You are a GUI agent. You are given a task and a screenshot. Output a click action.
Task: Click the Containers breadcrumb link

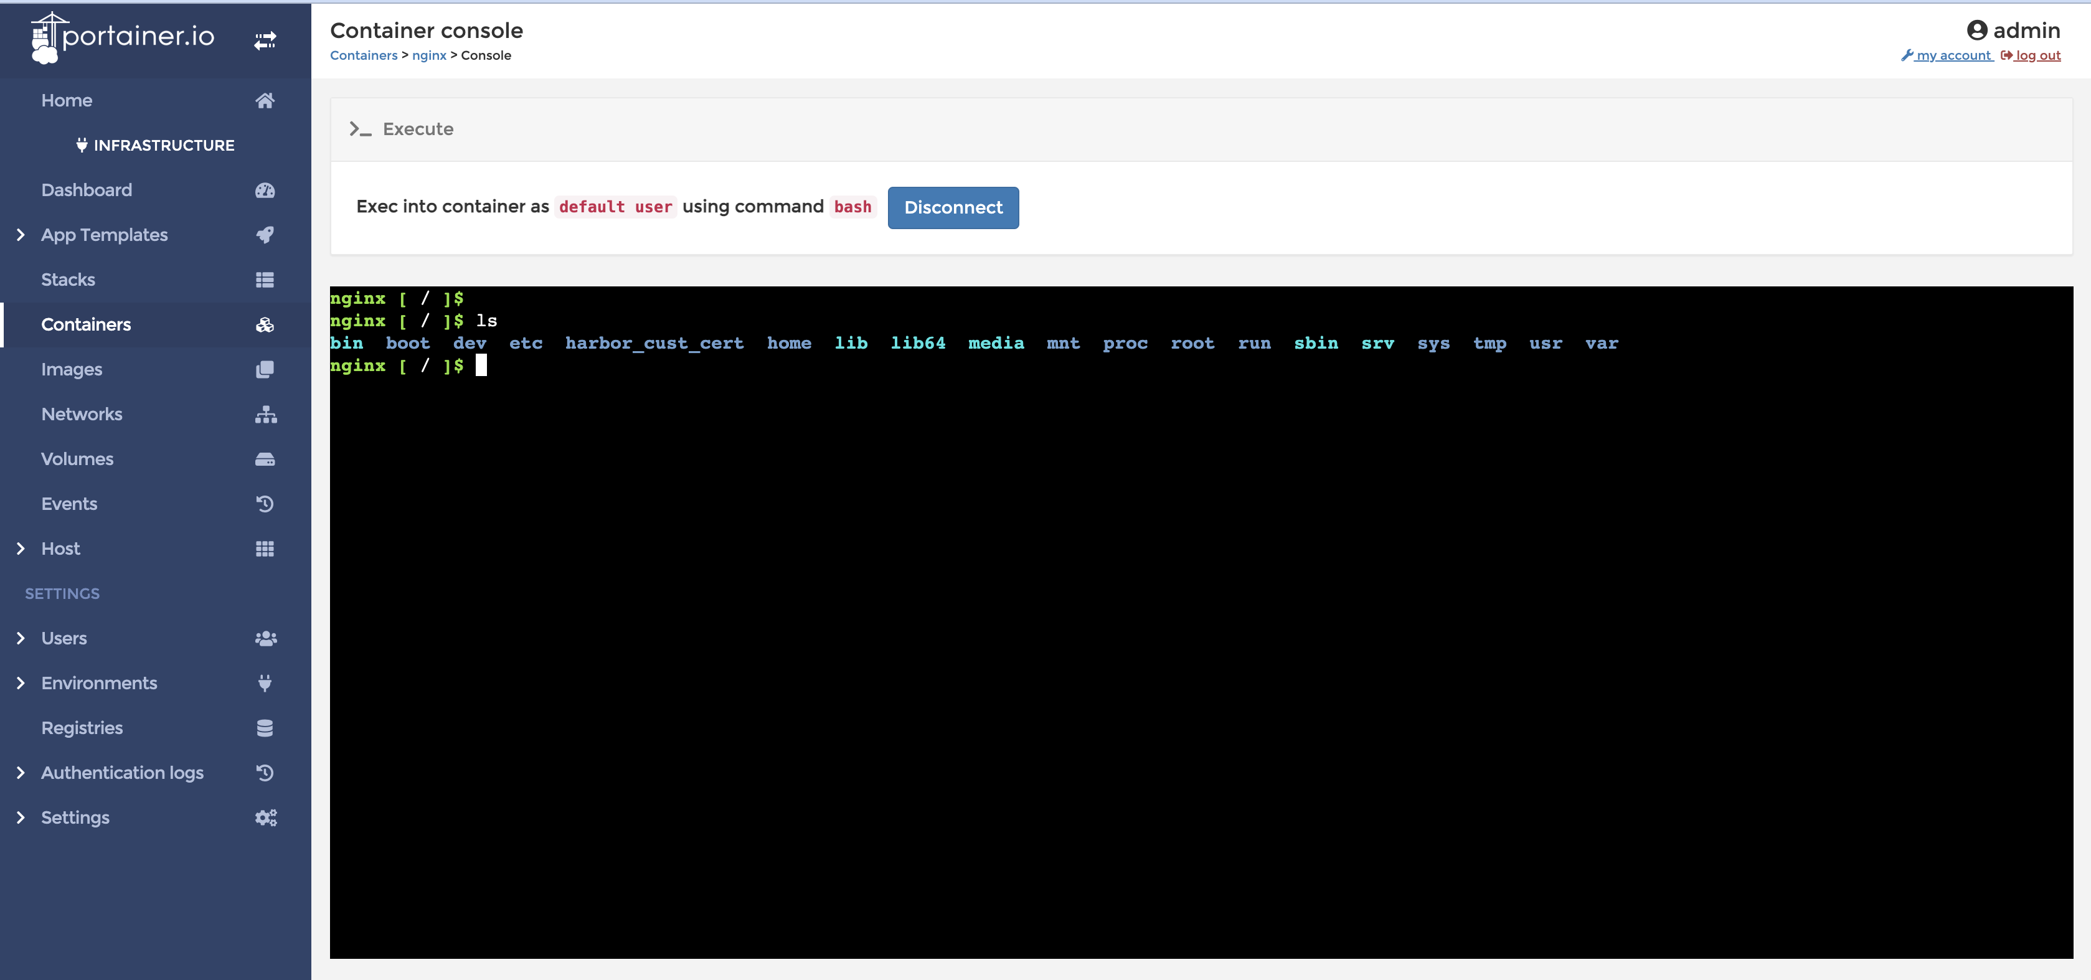click(x=363, y=55)
